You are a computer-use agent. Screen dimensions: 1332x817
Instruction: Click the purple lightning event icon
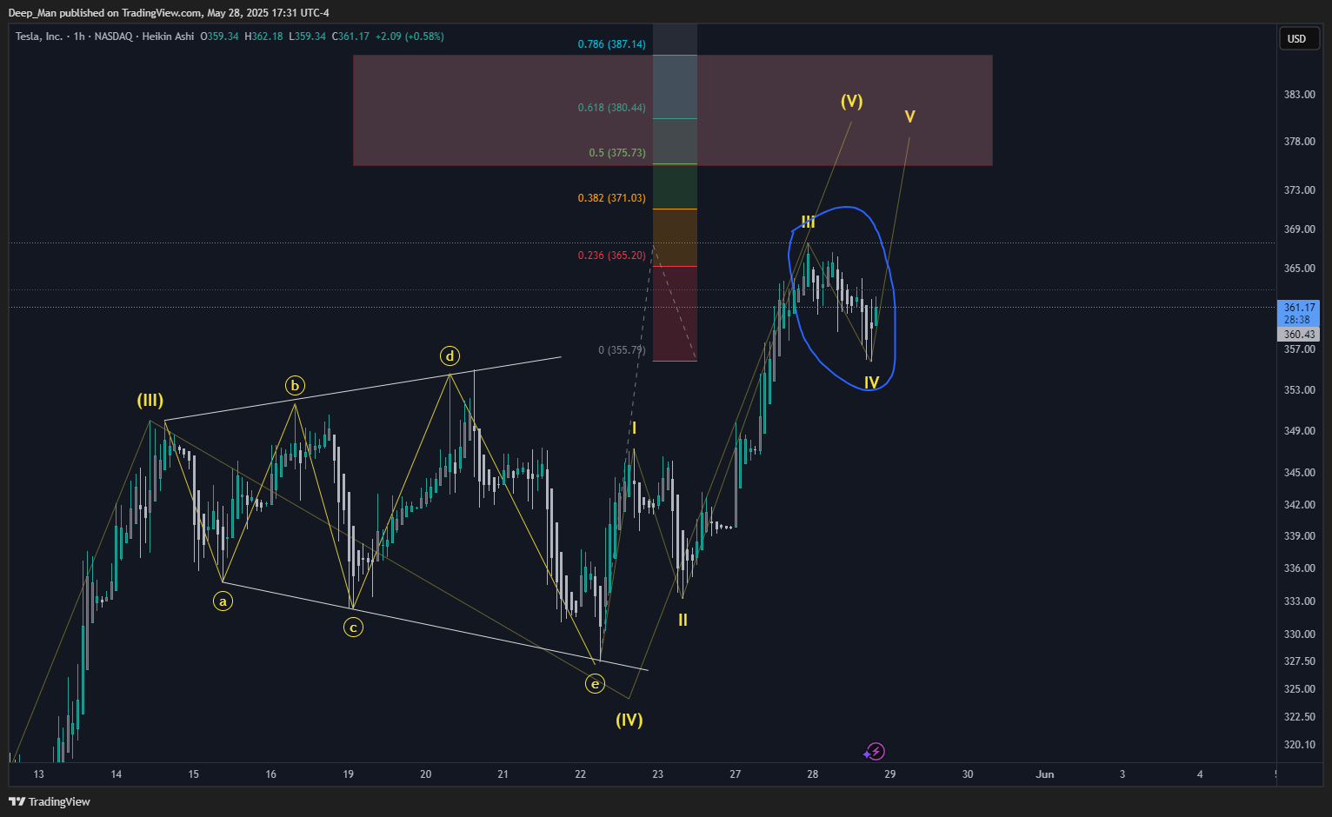(876, 751)
